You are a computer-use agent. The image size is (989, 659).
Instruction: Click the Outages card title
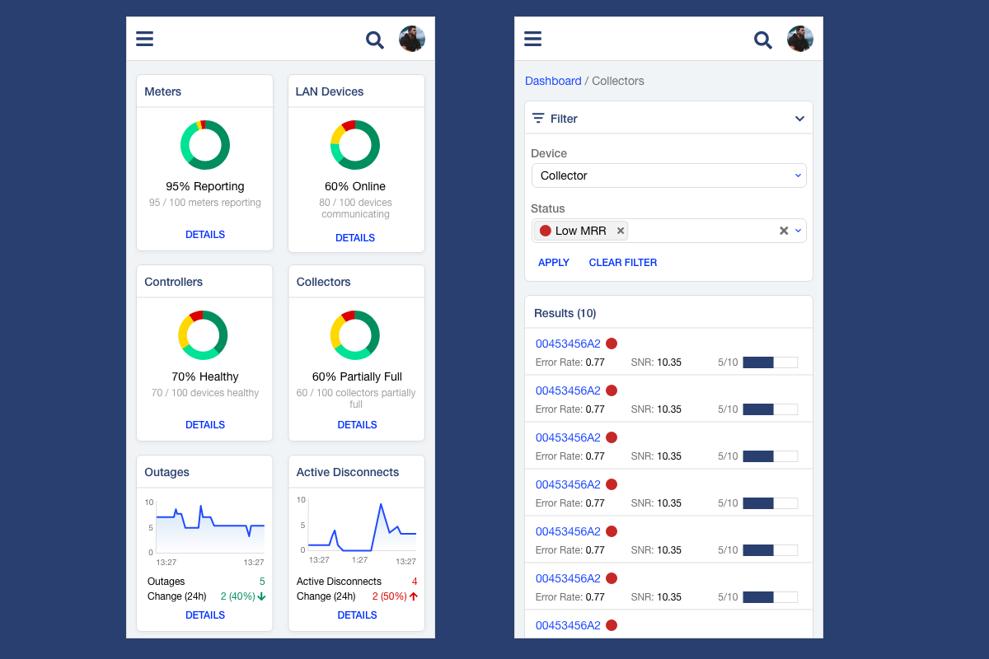coord(167,472)
